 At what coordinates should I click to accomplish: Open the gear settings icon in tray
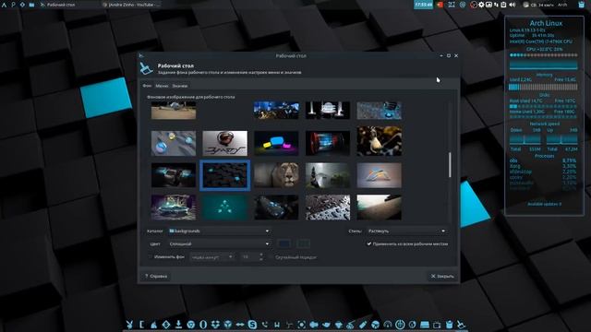click(481, 5)
